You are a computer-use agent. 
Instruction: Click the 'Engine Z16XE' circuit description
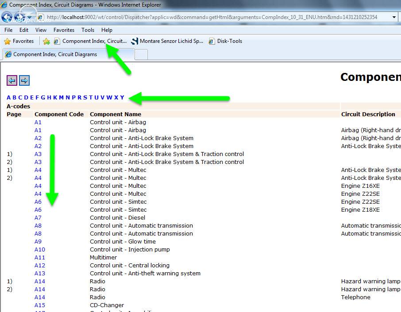[360, 186]
